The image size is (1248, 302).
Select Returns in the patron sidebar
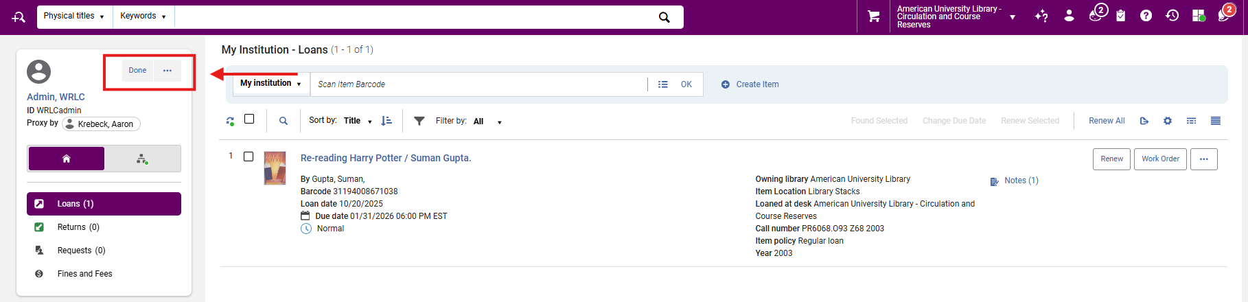click(x=78, y=227)
